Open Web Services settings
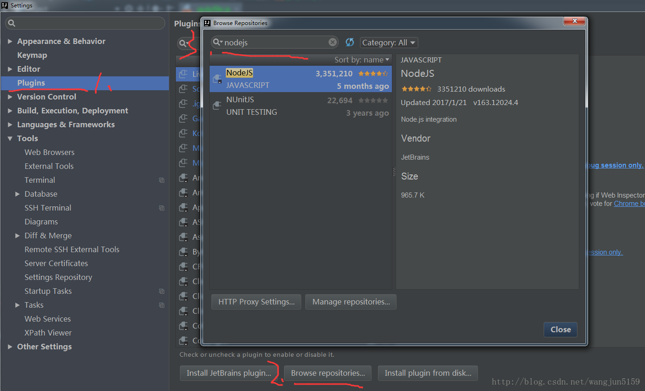Viewport: 645px width, 391px height. pos(48,319)
